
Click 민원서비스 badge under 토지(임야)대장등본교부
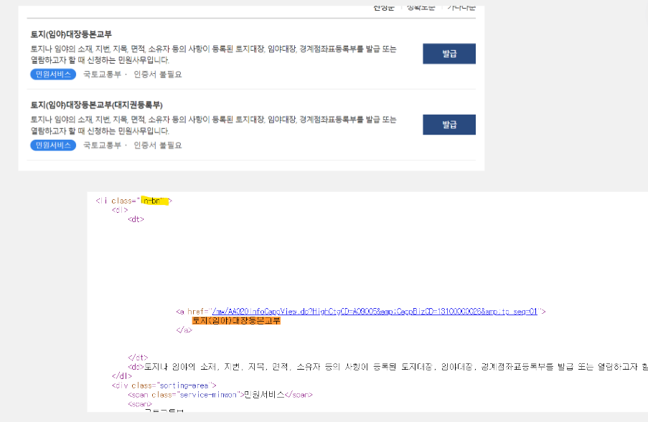pyautogui.click(x=53, y=75)
